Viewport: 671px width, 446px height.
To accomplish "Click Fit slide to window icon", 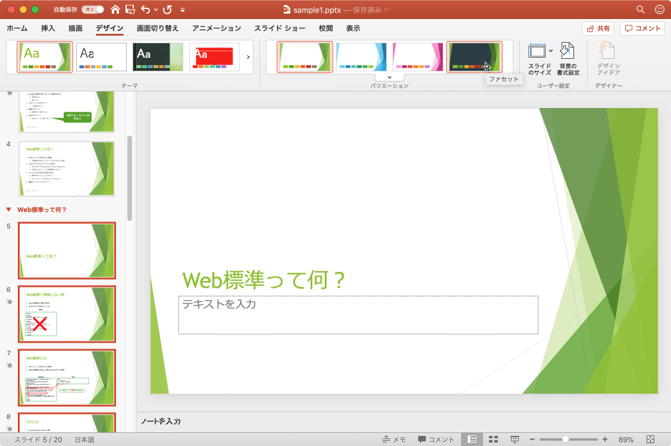I will coord(650,439).
